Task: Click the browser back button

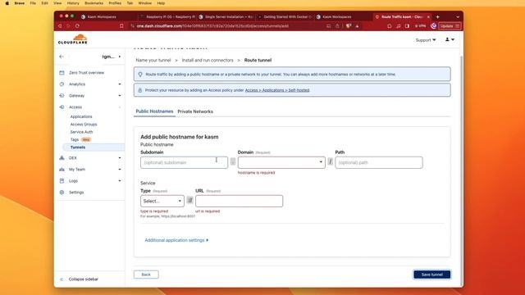Action: (60, 25)
